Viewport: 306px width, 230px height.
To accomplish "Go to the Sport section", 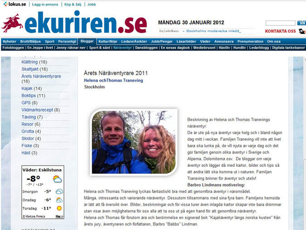I will [x=49, y=41].
